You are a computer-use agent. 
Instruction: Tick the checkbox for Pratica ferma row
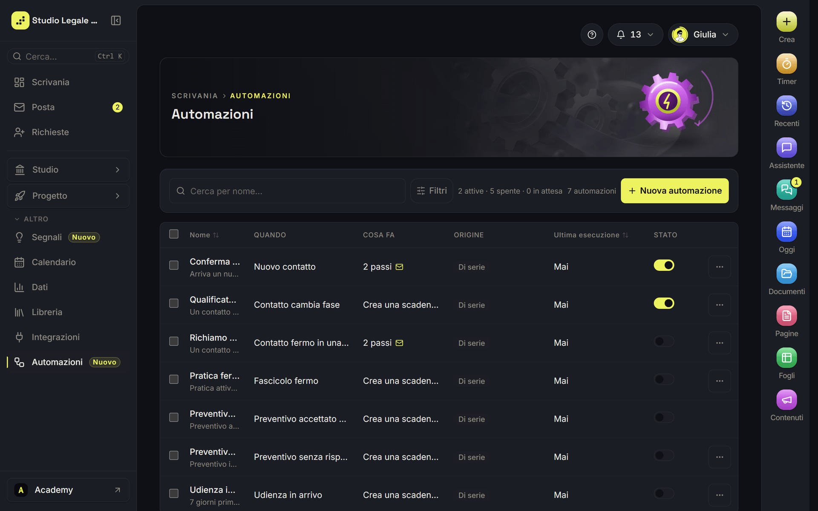click(x=174, y=379)
